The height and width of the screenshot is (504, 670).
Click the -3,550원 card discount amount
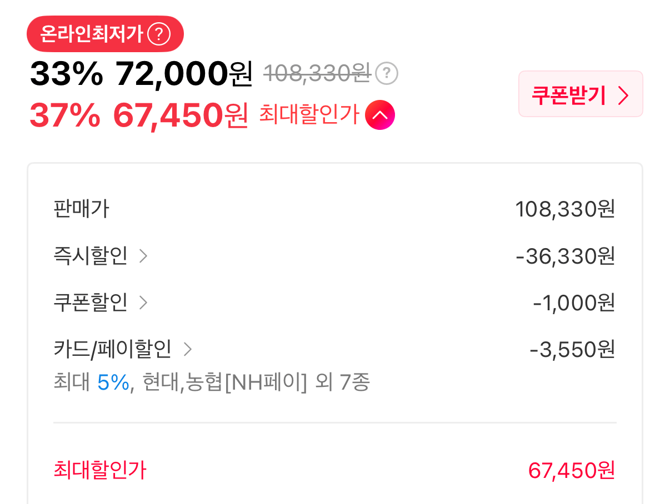coord(572,350)
